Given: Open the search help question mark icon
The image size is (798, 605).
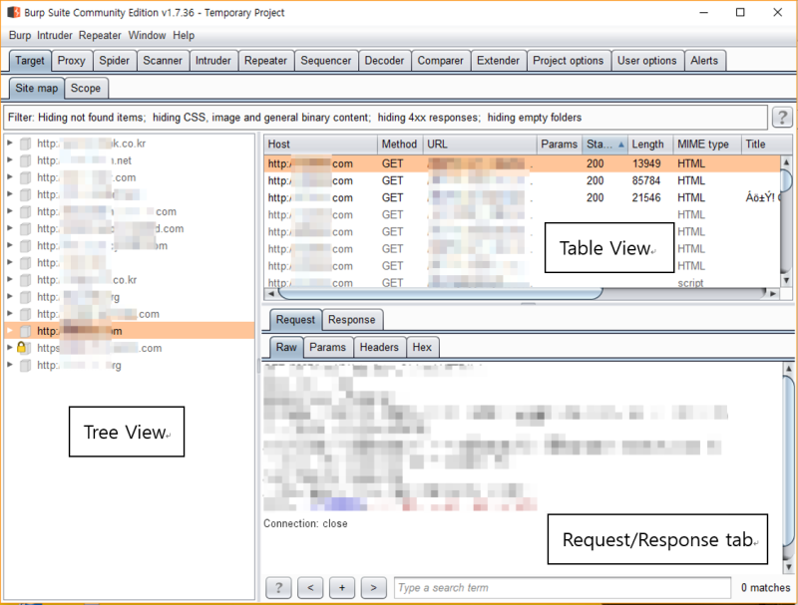Looking at the screenshot, I should 278,587.
